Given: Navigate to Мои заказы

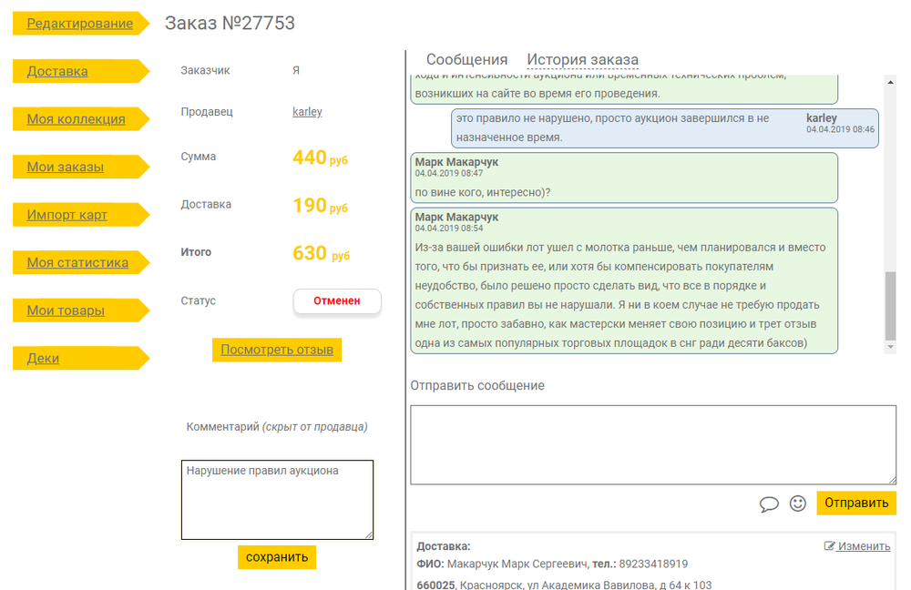Looking at the screenshot, I should (65, 167).
